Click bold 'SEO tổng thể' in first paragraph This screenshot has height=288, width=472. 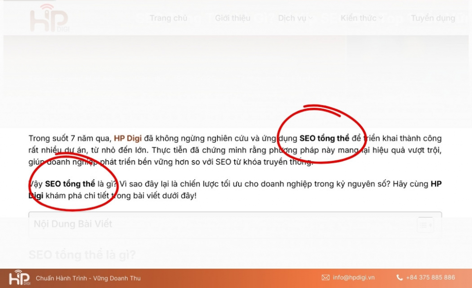tap(324, 138)
